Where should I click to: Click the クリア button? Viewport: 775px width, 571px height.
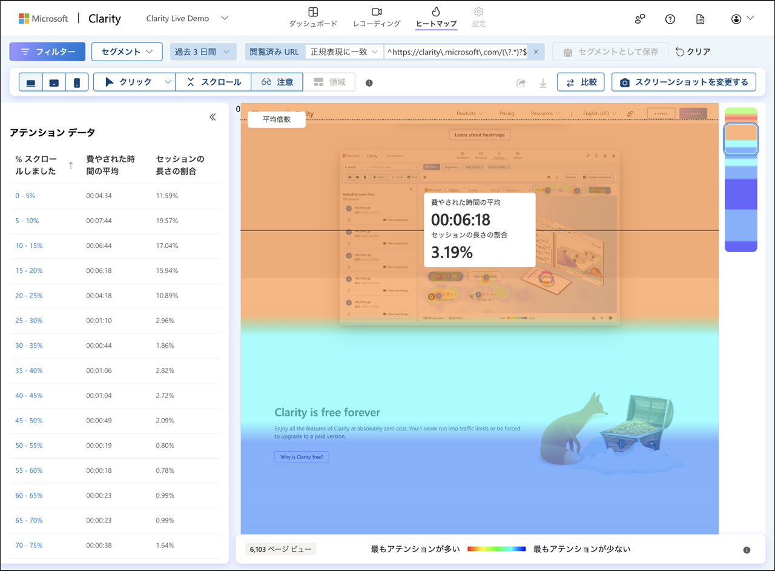click(x=693, y=52)
